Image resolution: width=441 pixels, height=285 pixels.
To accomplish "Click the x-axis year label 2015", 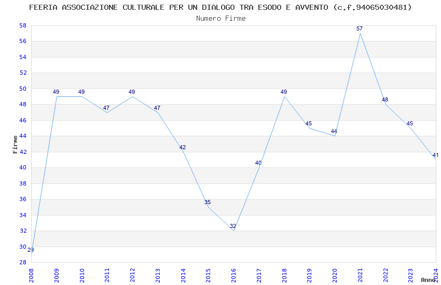I will click(x=209, y=275).
